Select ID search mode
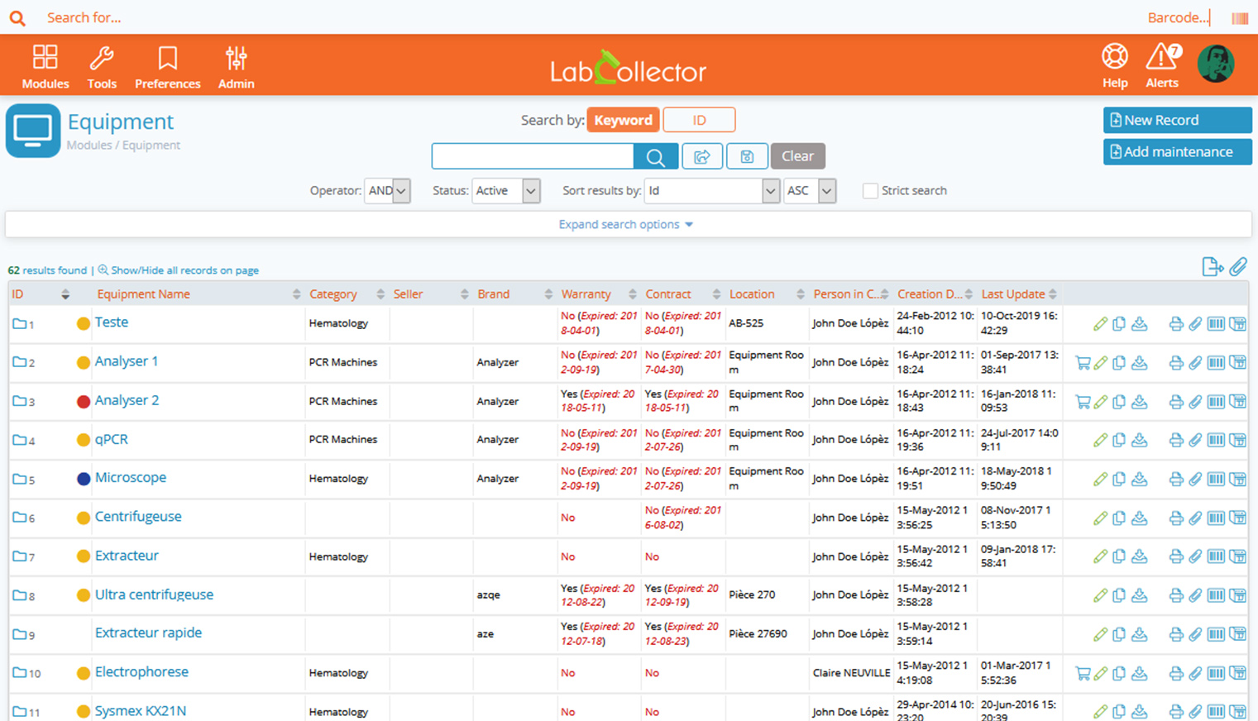The height and width of the screenshot is (721, 1258). (699, 120)
